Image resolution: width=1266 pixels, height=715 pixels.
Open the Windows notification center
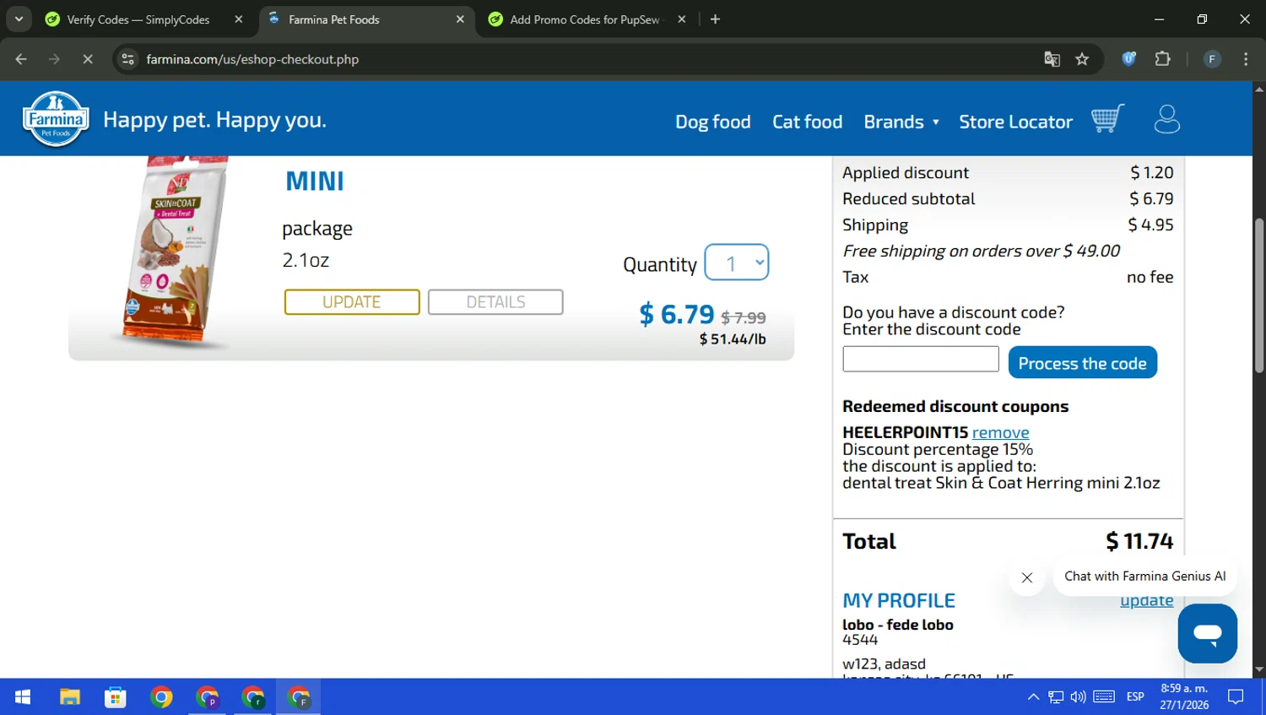pos(1236,697)
